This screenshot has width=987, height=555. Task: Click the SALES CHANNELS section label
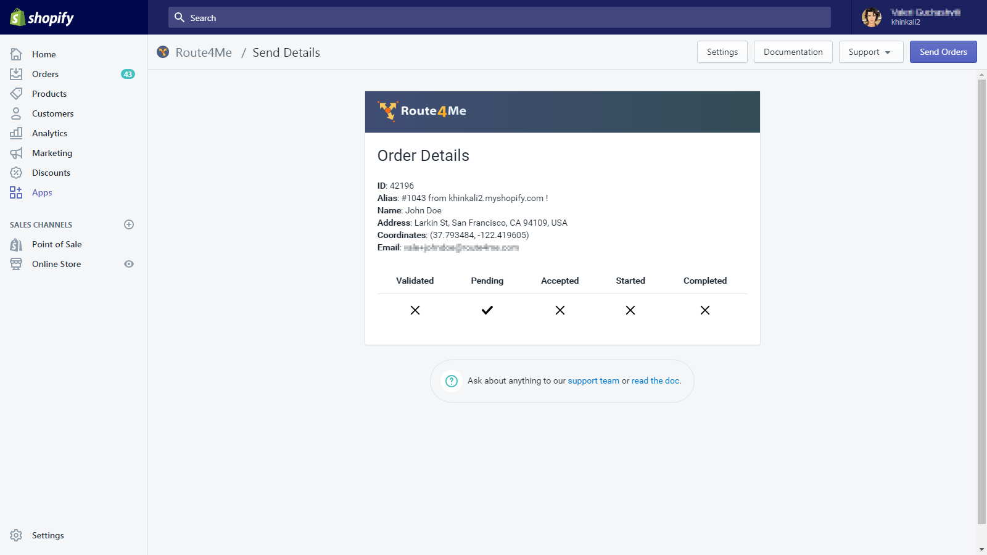coord(41,224)
